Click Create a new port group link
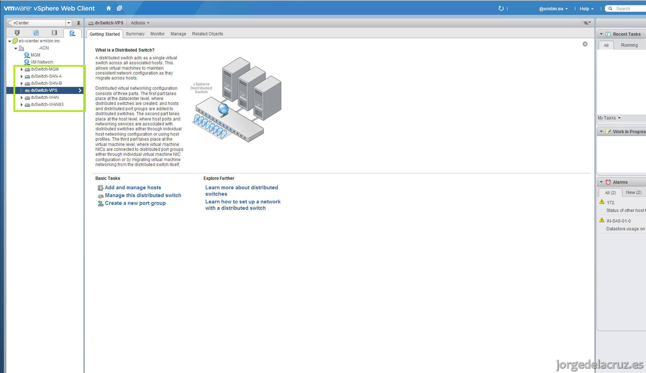Viewport: 646px width, 373px height. (135, 203)
